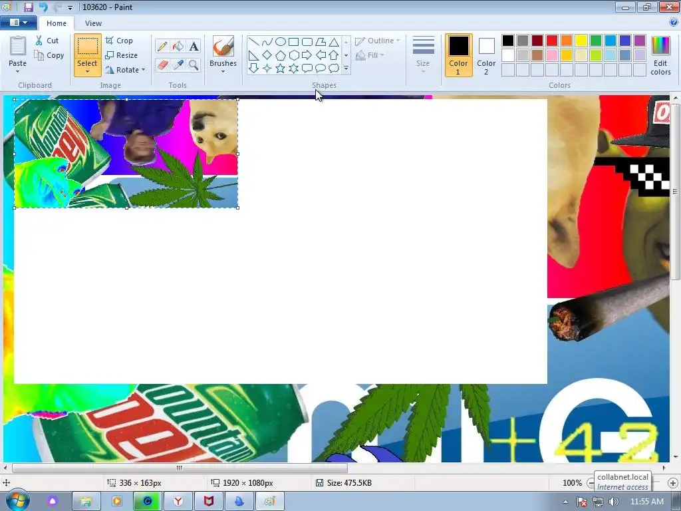The image size is (681, 511).
Task: Open Edit colors dialog
Action: pyautogui.click(x=660, y=56)
